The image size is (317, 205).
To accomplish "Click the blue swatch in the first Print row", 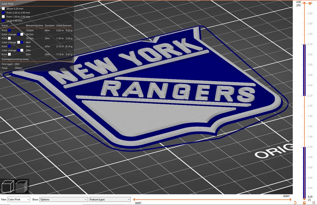I will [9, 31].
